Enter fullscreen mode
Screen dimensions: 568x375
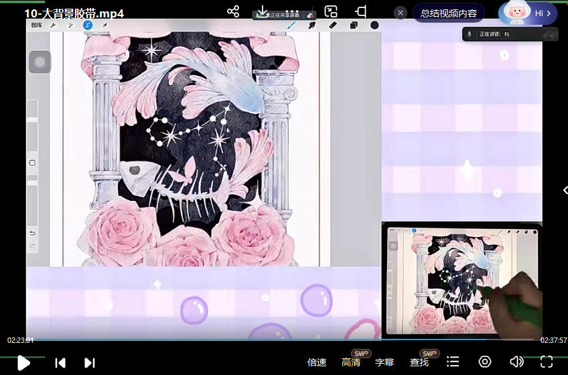point(547,362)
